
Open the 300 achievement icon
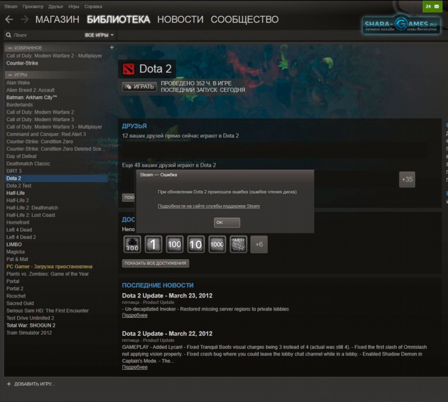(132, 244)
